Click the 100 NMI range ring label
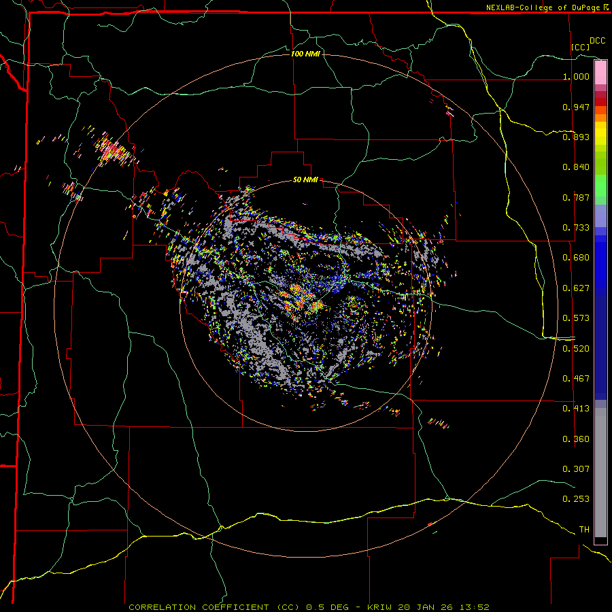 pos(305,54)
